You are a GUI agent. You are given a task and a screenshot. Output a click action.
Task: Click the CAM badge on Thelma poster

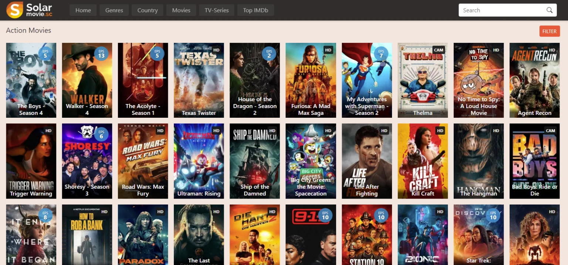pos(439,50)
